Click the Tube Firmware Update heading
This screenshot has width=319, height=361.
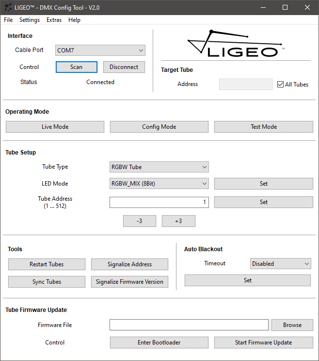[x=36, y=310]
